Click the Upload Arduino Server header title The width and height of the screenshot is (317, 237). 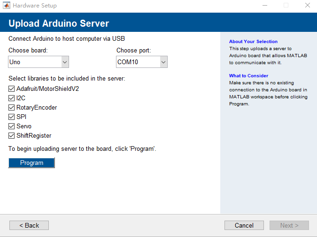[x=59, y=23]
